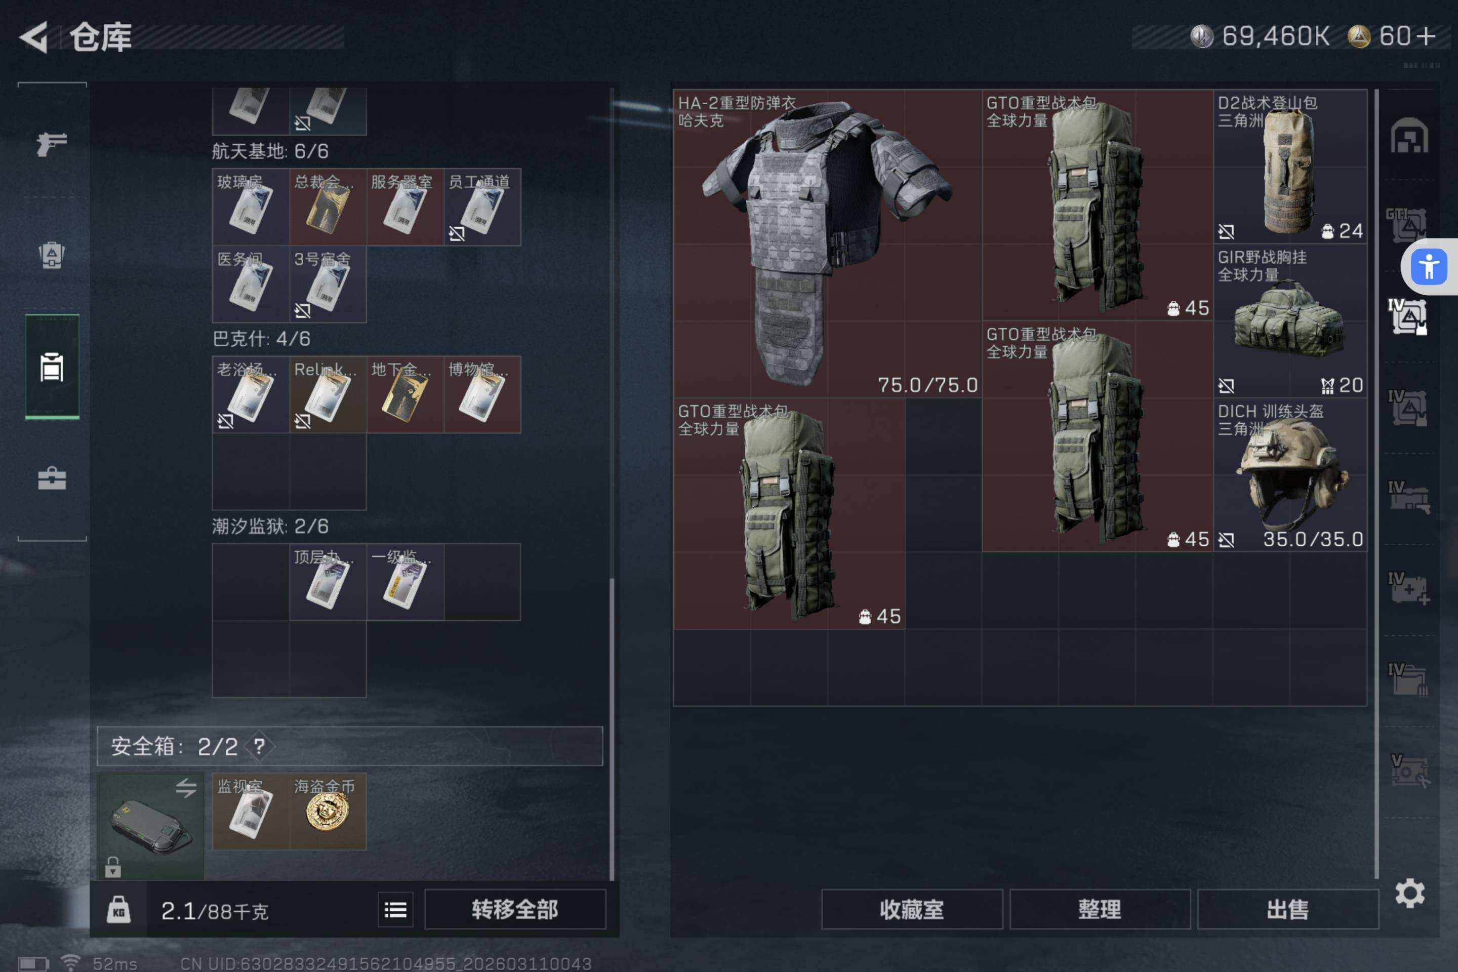1458x972 pixels.
Task: Click the lock icon under safe box
Action: coord(113,867)
